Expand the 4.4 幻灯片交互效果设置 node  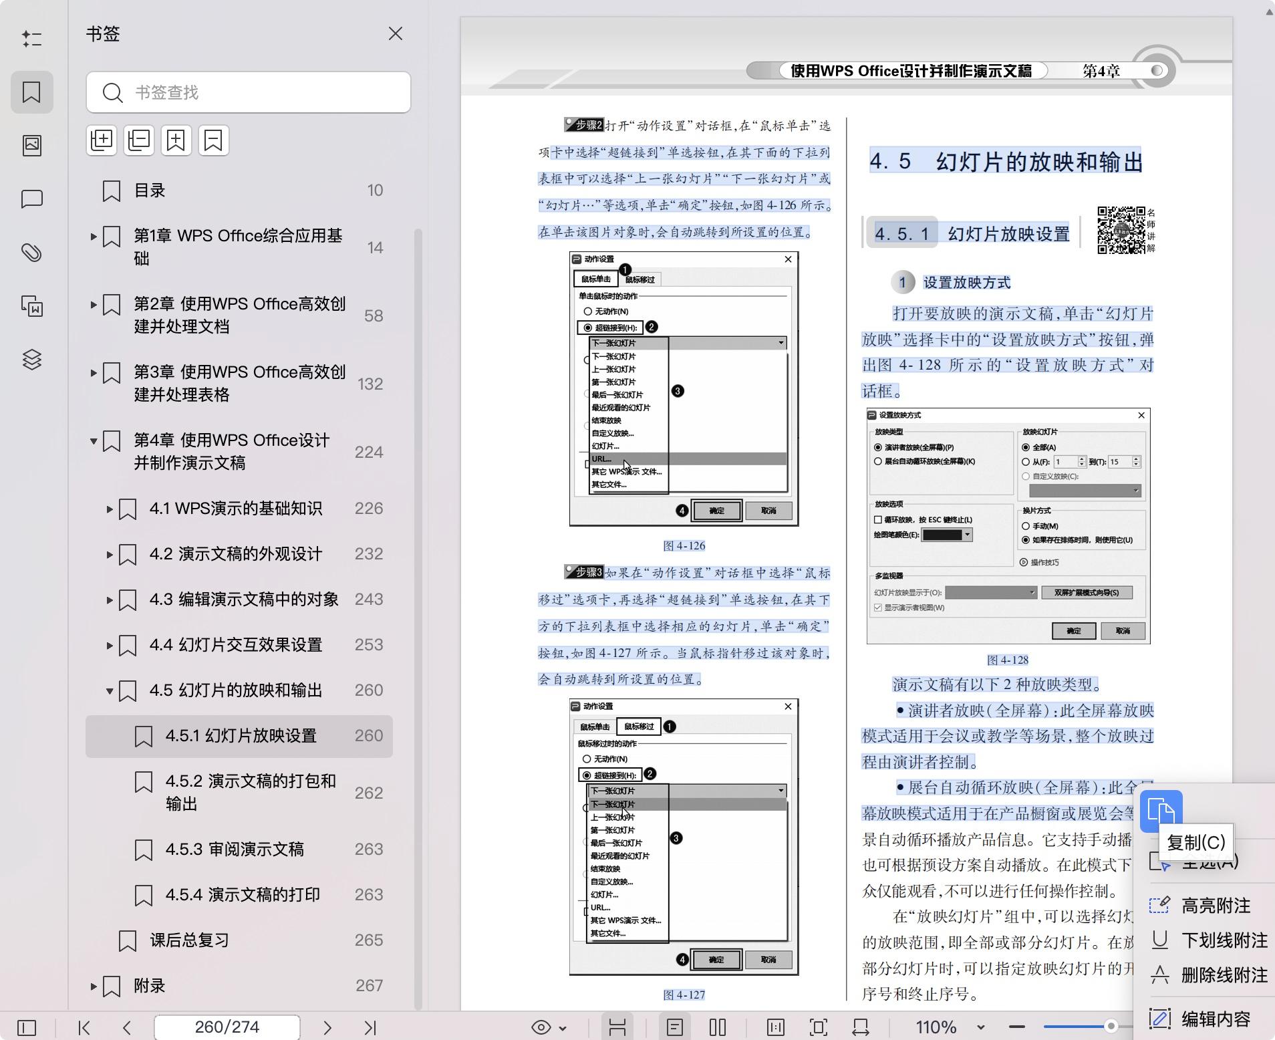pos(110,645)
